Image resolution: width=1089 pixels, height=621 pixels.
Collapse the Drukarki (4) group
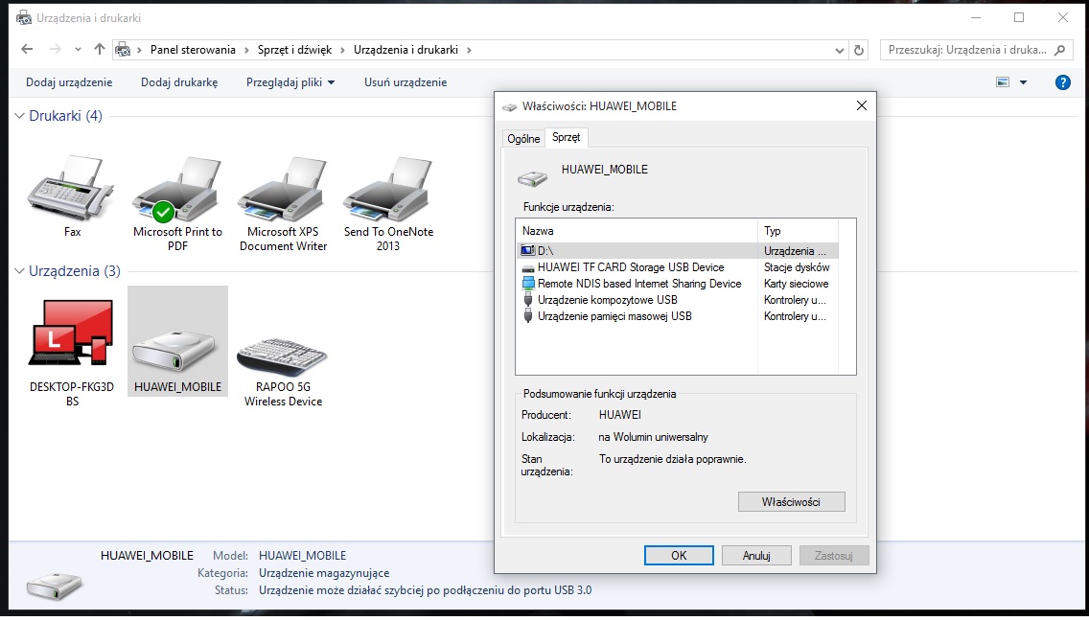point(19,116)
